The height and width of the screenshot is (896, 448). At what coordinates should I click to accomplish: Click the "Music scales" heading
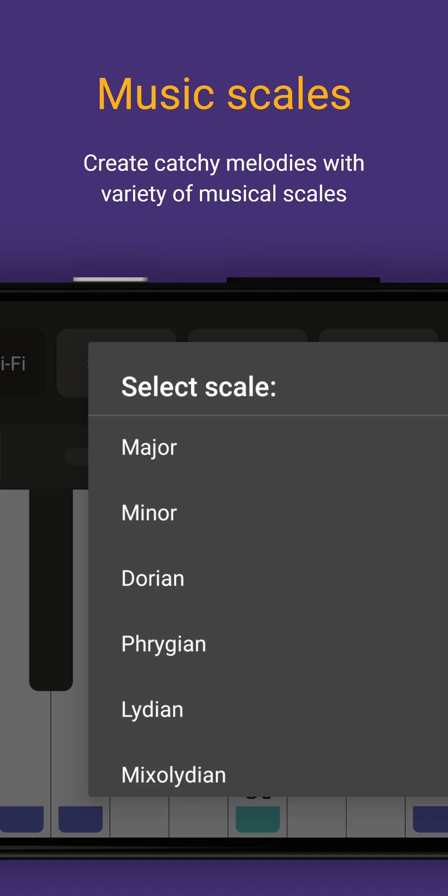pos(224,94)
